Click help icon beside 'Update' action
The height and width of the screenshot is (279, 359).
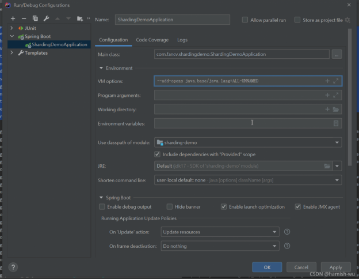point(287,232)
